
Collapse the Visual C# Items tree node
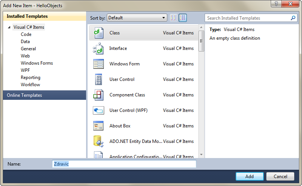(x=9, y=27)
